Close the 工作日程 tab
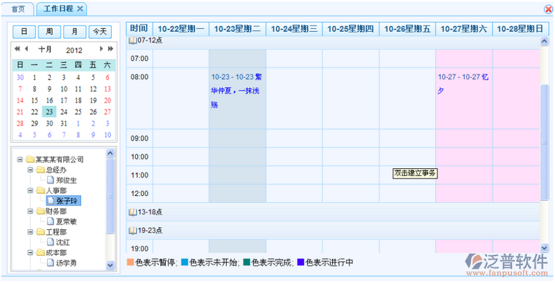The height and width of the screenshot is (284, 555). [x=80, y=8]
